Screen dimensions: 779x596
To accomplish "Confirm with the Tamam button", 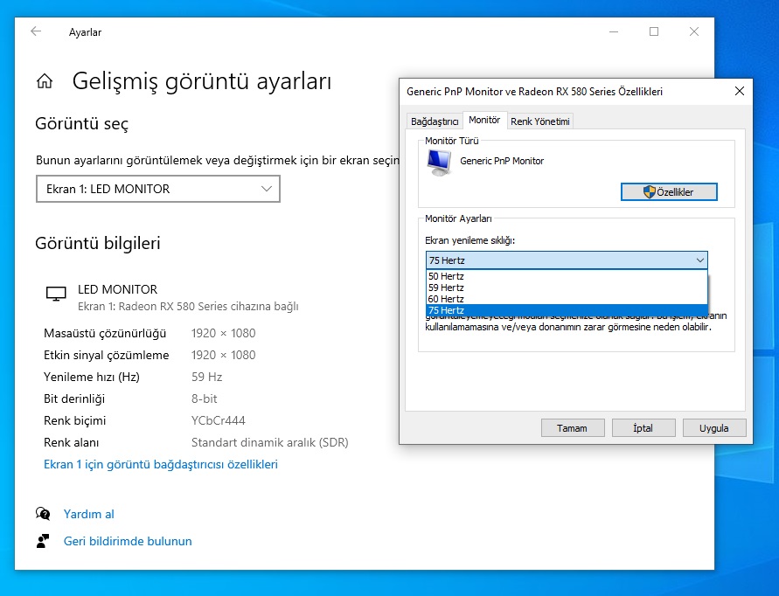I will click(x=573, y=427).
